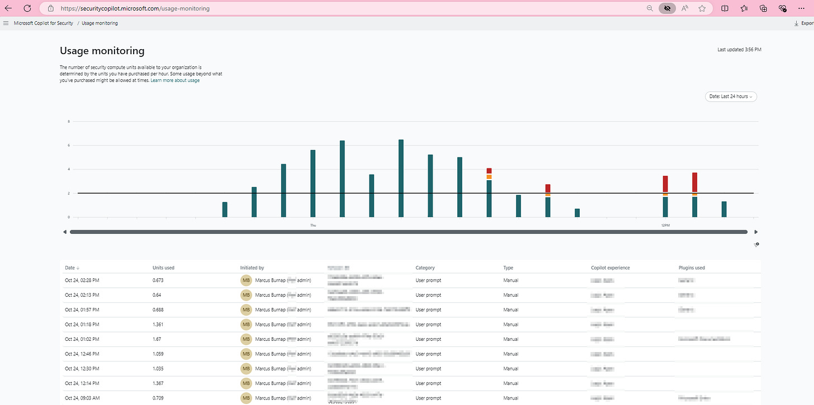Open the Learn more about usage link
The image size is (814, 405).
pyautogui.click(x=175, y=80)
